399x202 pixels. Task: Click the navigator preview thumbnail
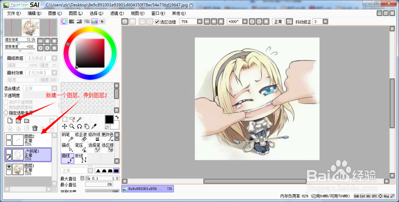click(31, 28)
